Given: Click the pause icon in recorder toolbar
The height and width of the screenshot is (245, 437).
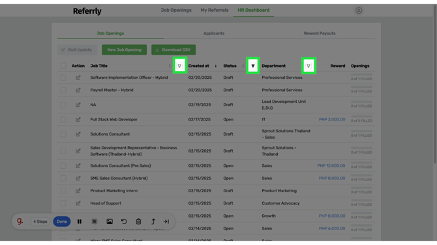Looking at the screenshot, I should (x=80, y=222).
